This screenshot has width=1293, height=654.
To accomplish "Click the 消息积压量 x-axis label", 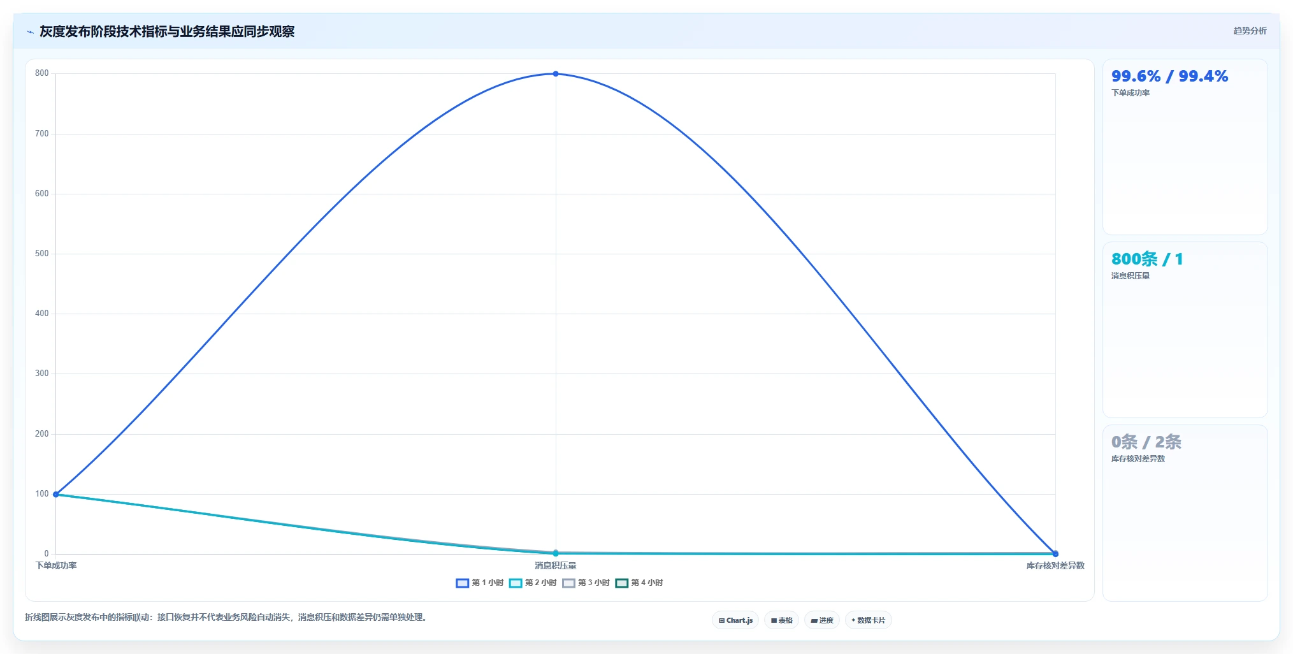I will pyautogui.click(x=556, y=565).
